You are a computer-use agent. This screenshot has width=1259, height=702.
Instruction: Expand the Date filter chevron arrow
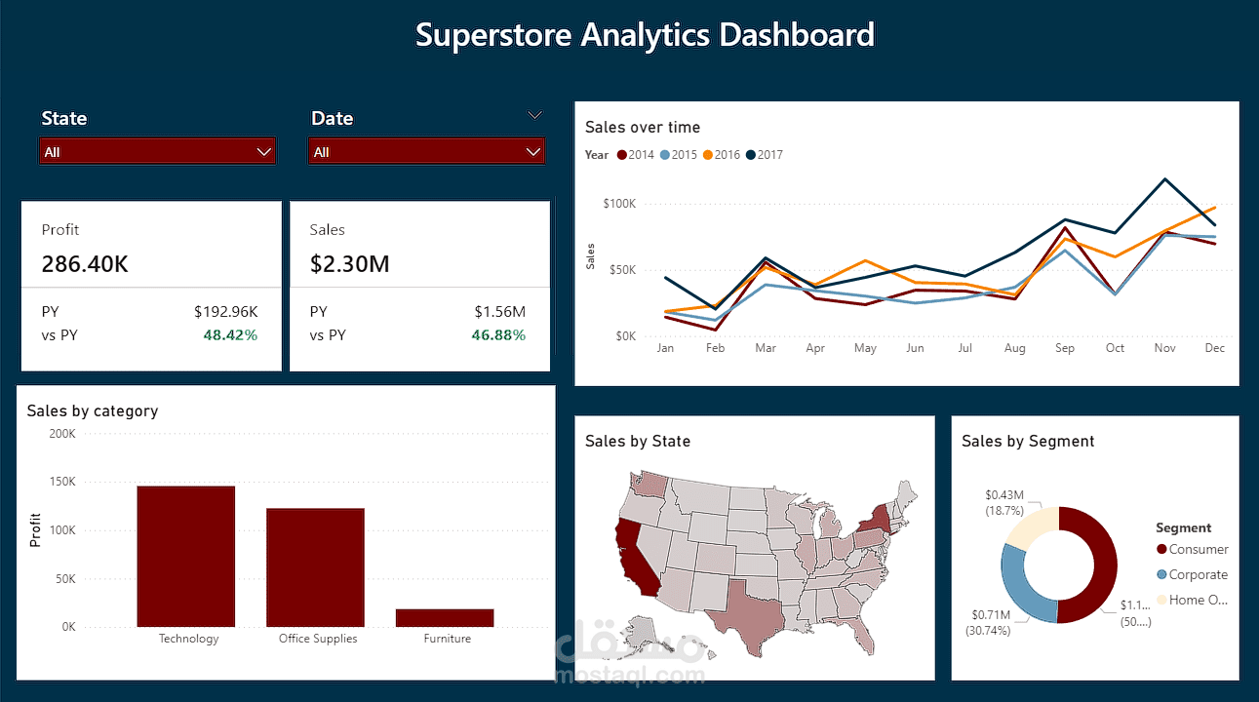click(534, 115)
